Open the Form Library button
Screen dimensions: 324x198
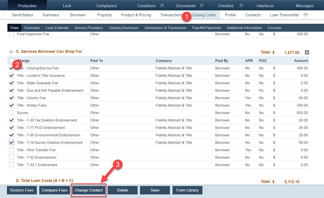[x=187, y=190]
